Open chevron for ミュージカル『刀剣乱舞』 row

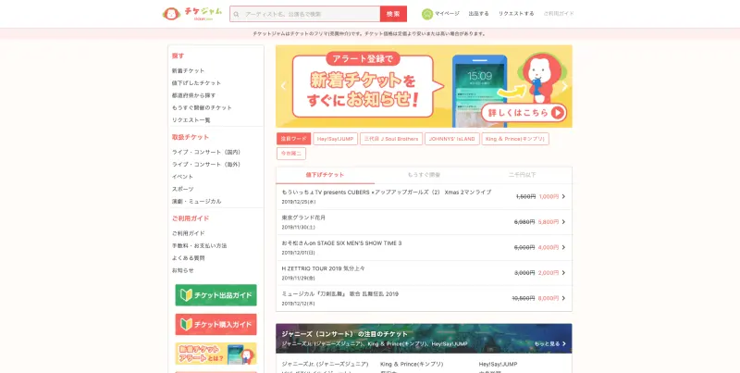pyautogui.click(x=564, y=298)
